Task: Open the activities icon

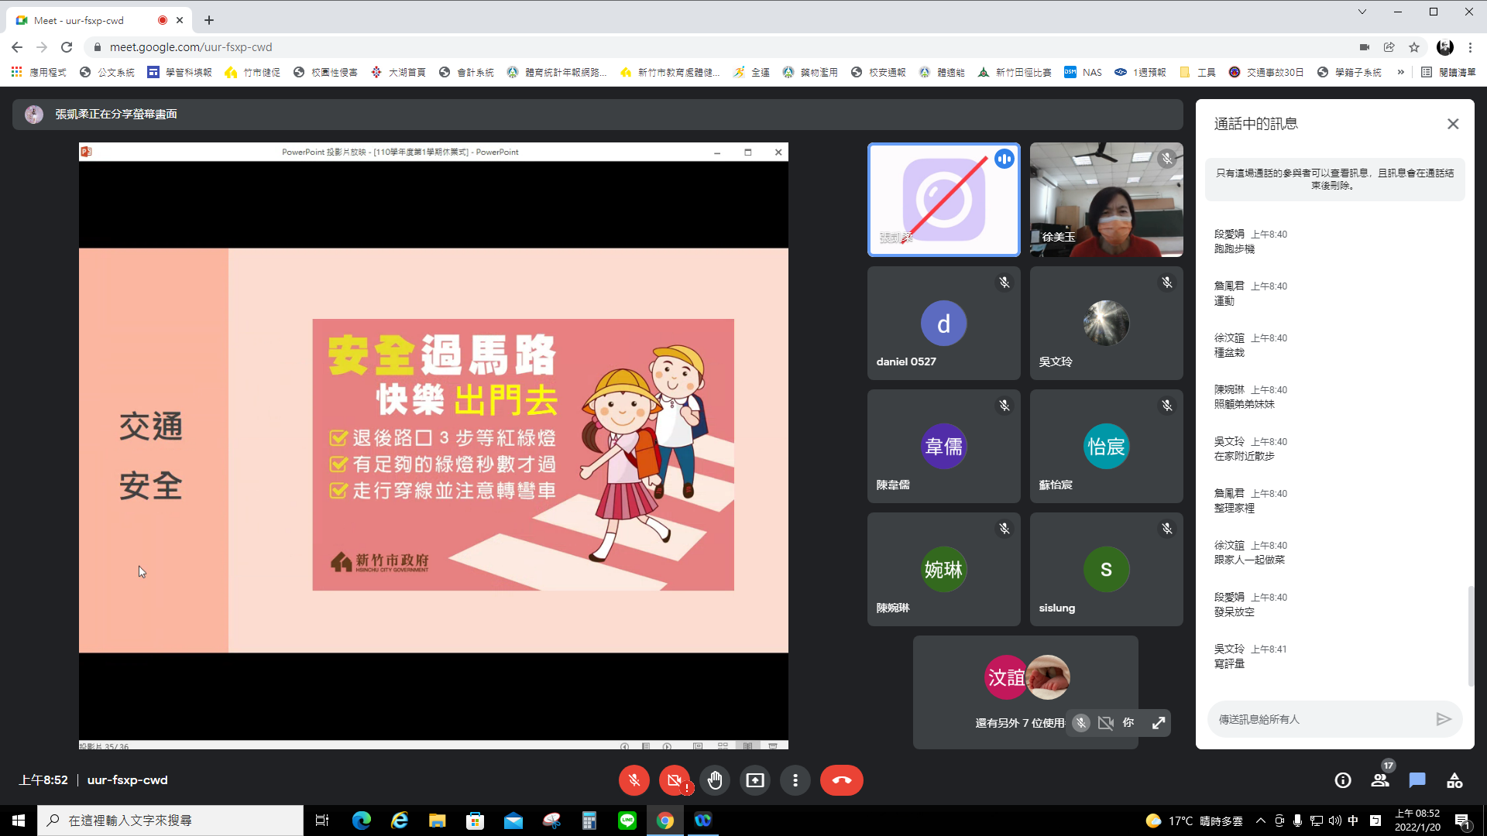Action: pos(1454,780)
